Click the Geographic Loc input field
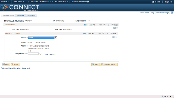 [x=33, y=54]
